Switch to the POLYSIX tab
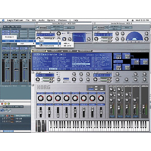The width and height of the screenshot is (151, 151). coord(55,51)
